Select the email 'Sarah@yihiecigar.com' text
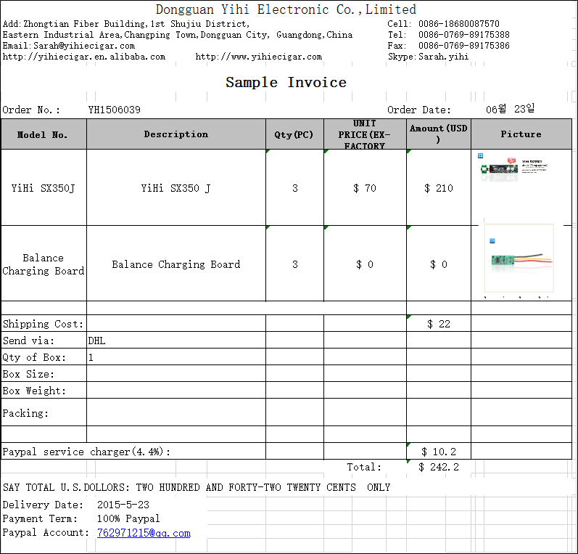The width and height of the screenshot is (578, 554). click(x=84, y=46)
